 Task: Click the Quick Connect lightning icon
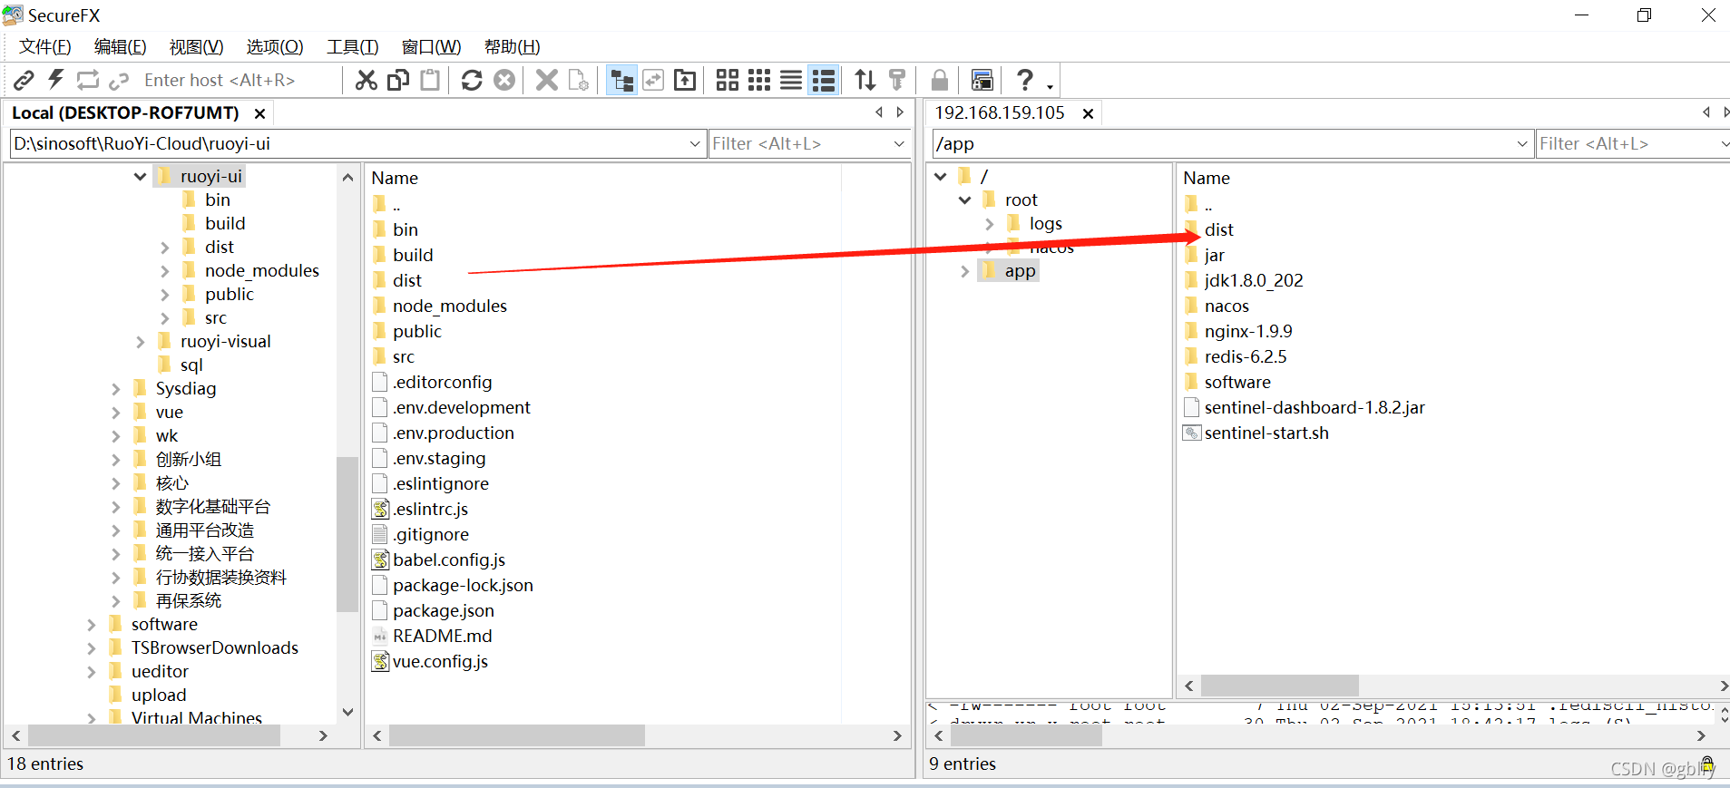point(55,80)
